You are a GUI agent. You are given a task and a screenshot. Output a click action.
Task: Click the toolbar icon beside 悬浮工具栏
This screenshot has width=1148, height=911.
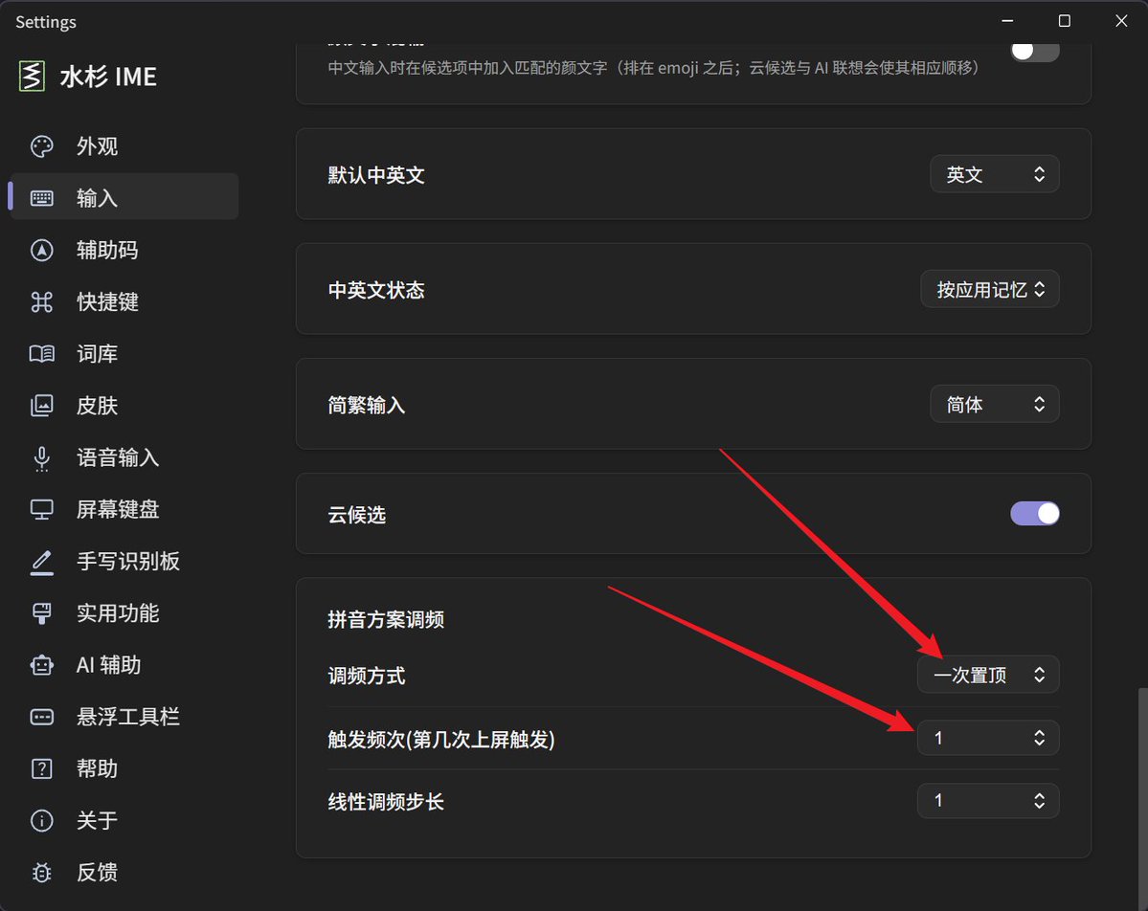point(42,717)
